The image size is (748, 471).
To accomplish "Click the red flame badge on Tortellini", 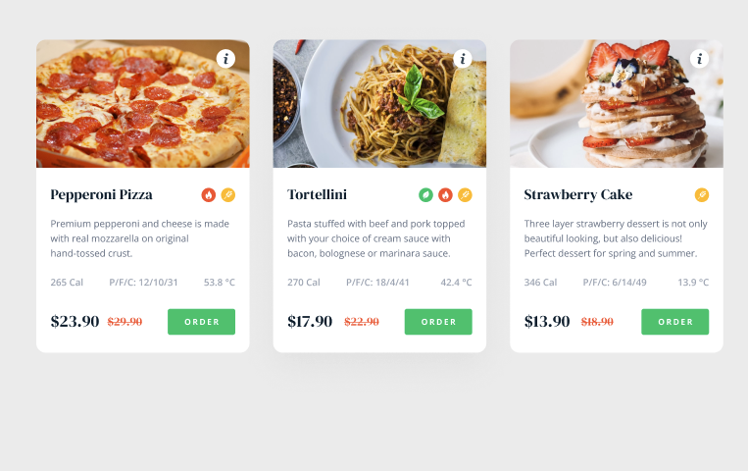I will point(445,194).
